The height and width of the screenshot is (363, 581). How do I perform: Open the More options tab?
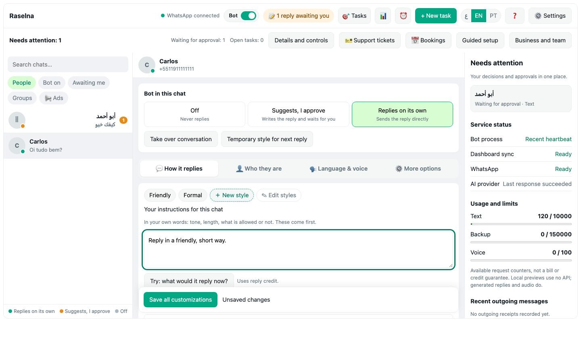coord(418,169)
